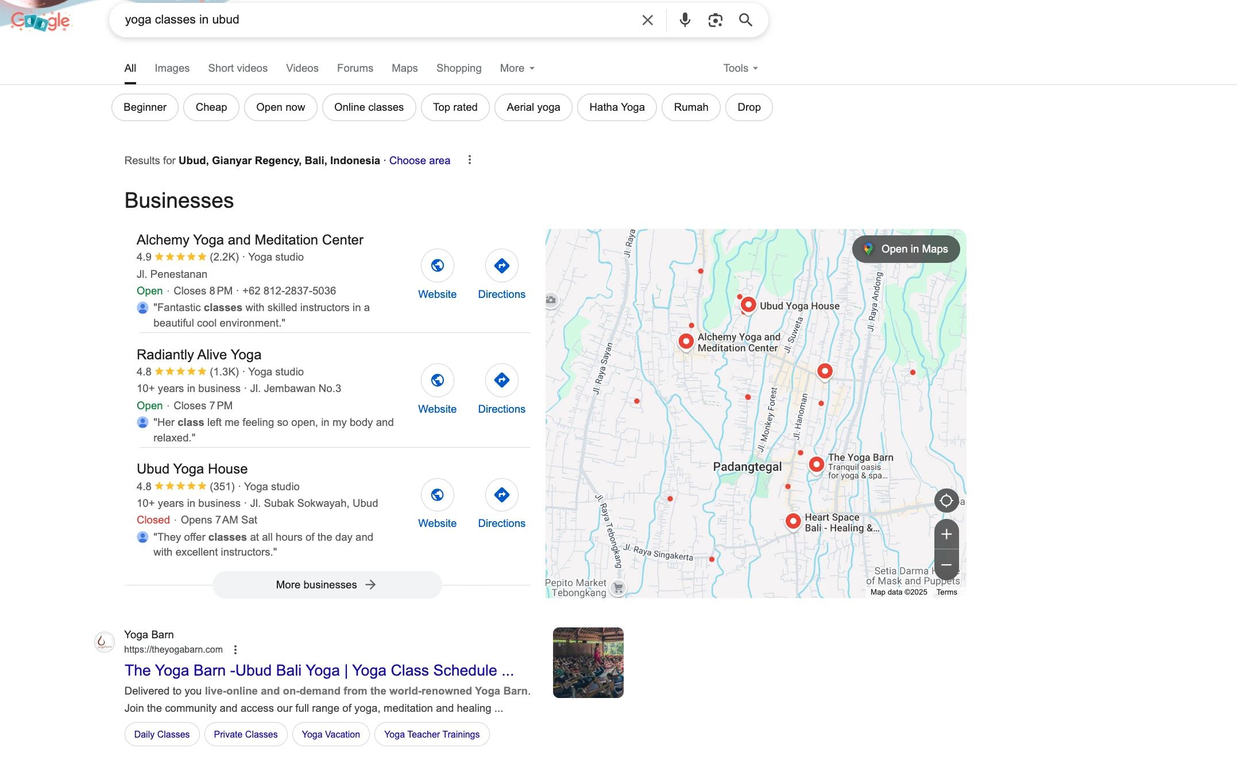Get directions to Radiantly Alive Yoga
The image size is (1237, 760).
coord(502,380)
